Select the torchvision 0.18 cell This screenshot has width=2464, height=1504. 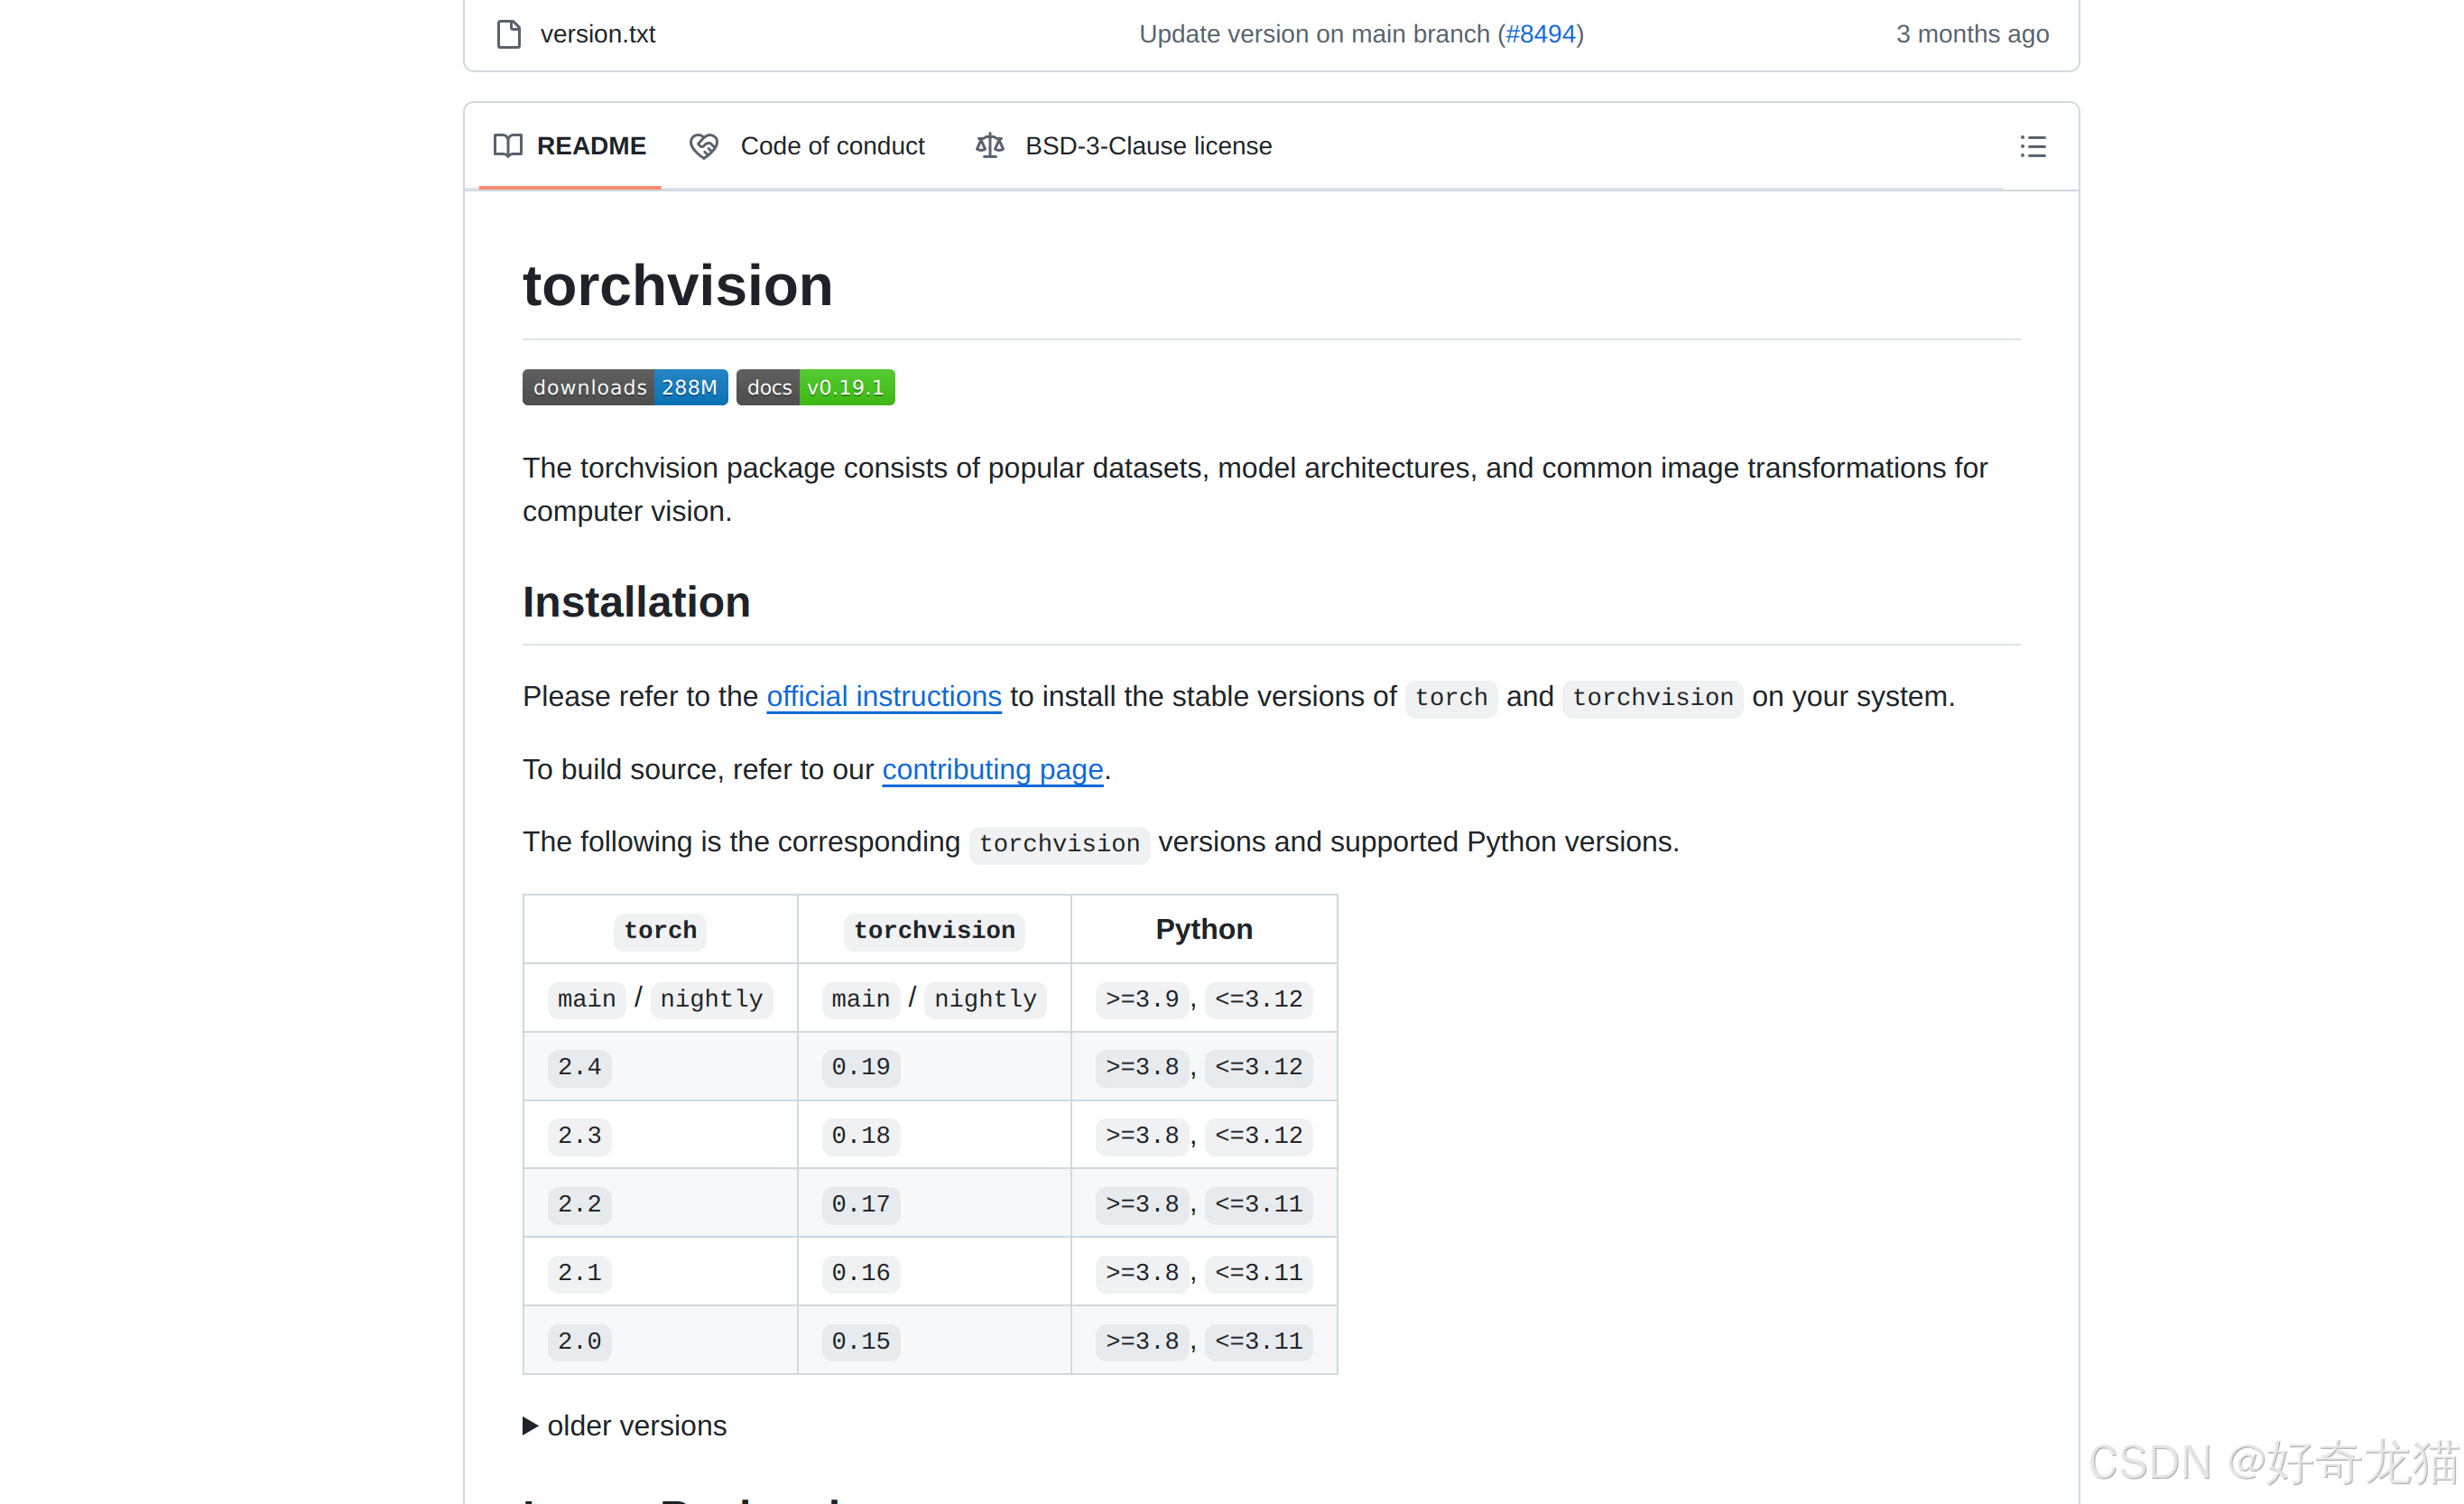(934, 1135)
